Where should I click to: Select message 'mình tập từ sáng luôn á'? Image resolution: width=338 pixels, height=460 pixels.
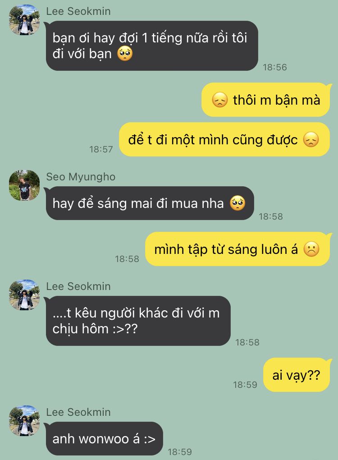[x=238, y=249]
